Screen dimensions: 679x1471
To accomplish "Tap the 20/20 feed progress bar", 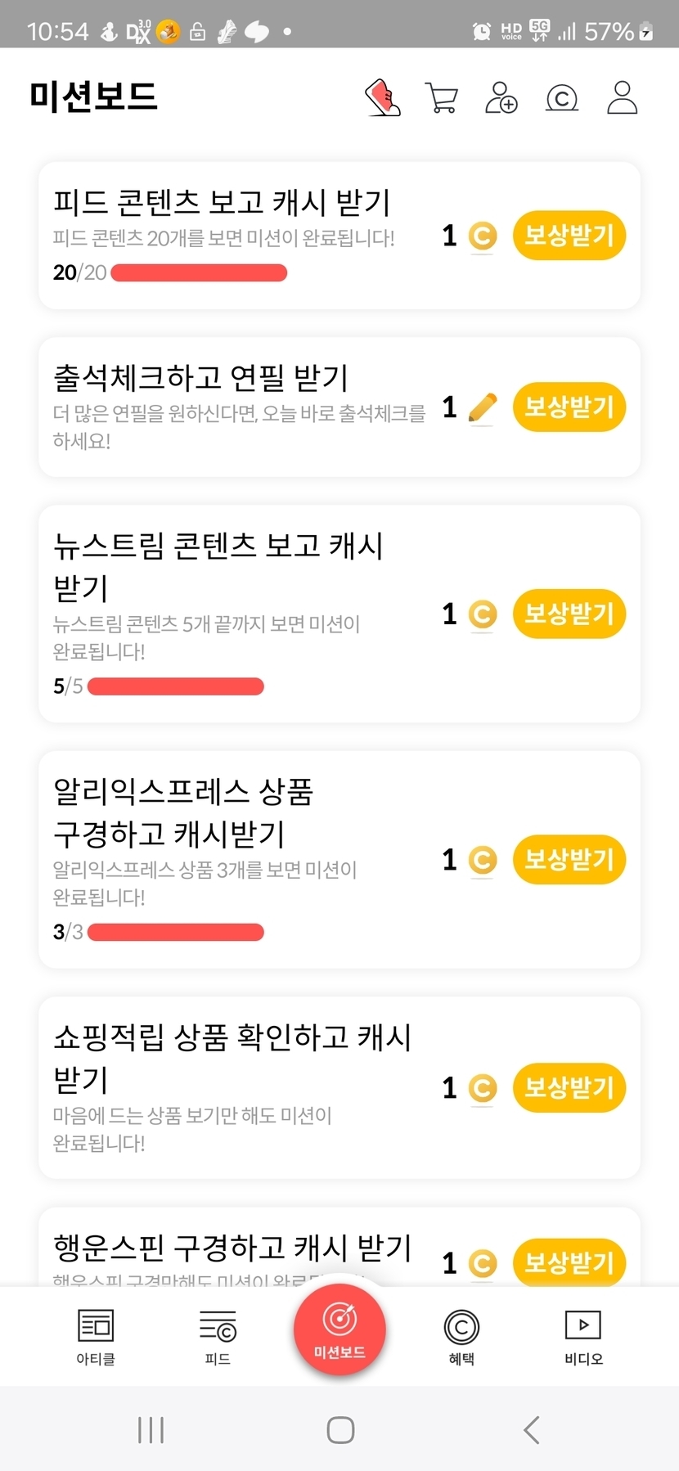I will 199,272.
